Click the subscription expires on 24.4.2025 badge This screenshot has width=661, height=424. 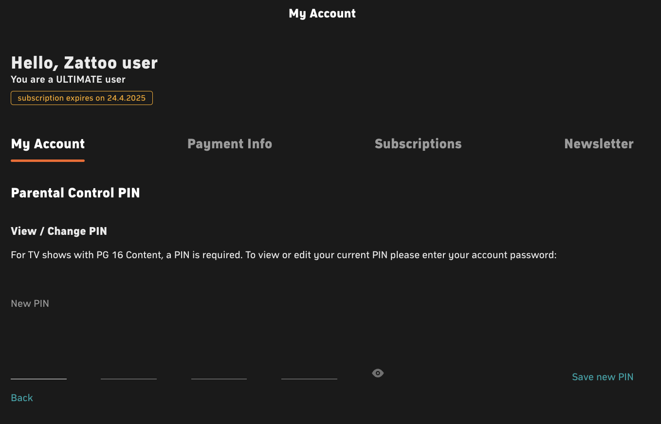(82, 98)
